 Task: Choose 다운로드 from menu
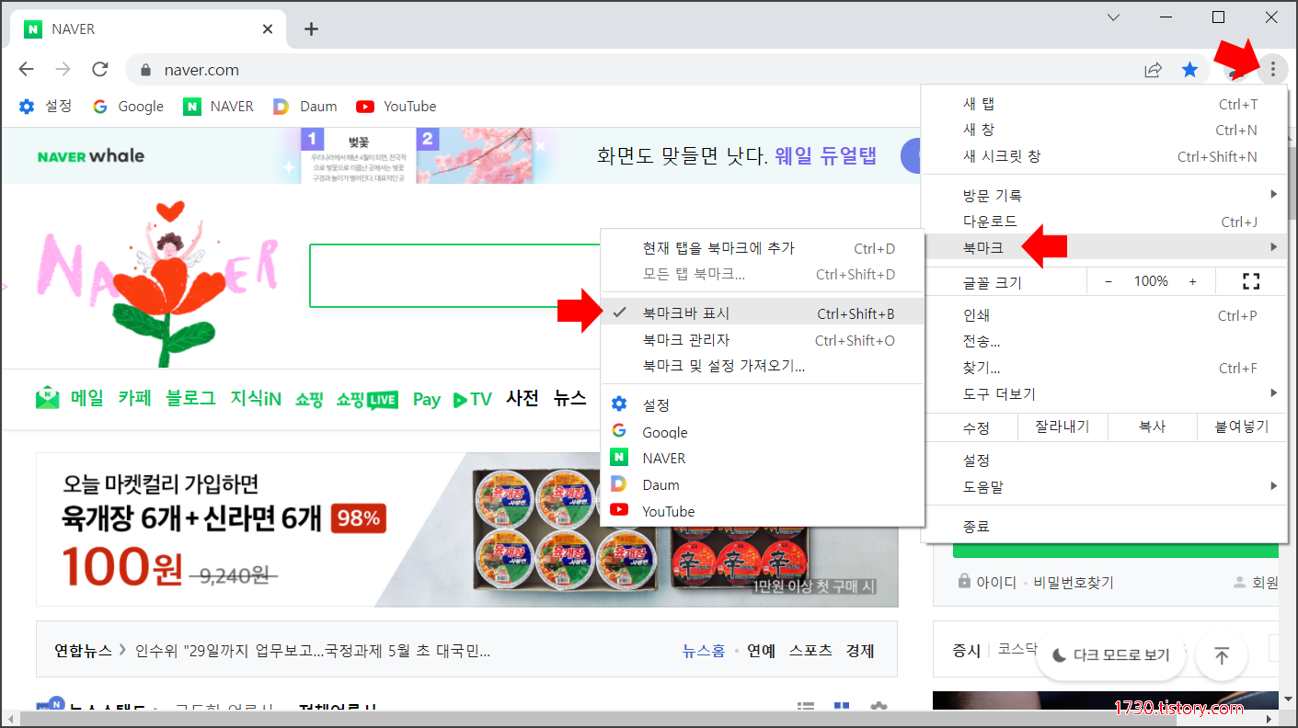(x=1104, y=222)
